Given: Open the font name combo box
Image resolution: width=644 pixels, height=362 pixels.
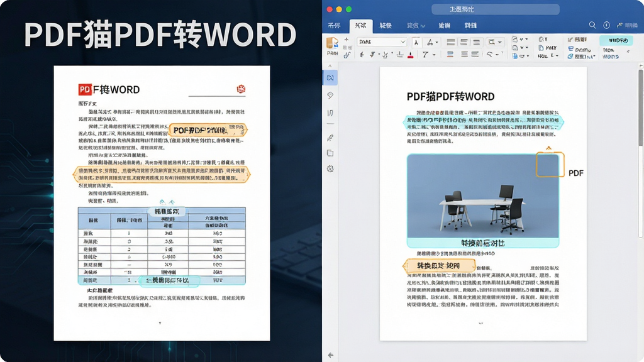Looking at the screenshot, I should 382,42.
